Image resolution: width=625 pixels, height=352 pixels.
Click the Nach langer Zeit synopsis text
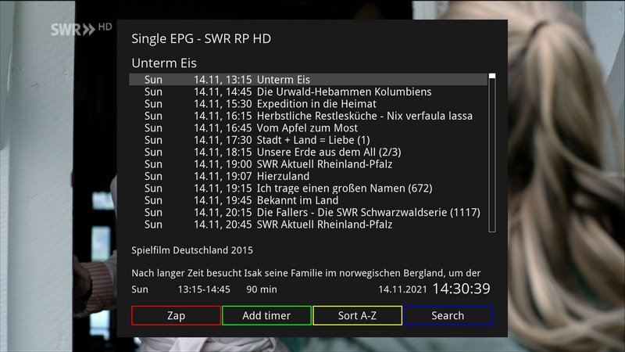[306, 273]
